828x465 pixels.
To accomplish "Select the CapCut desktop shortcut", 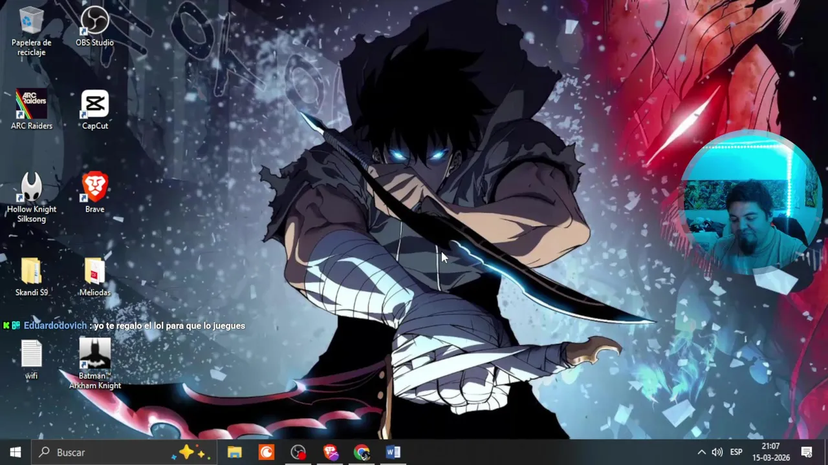I will [x=94, y=110].
